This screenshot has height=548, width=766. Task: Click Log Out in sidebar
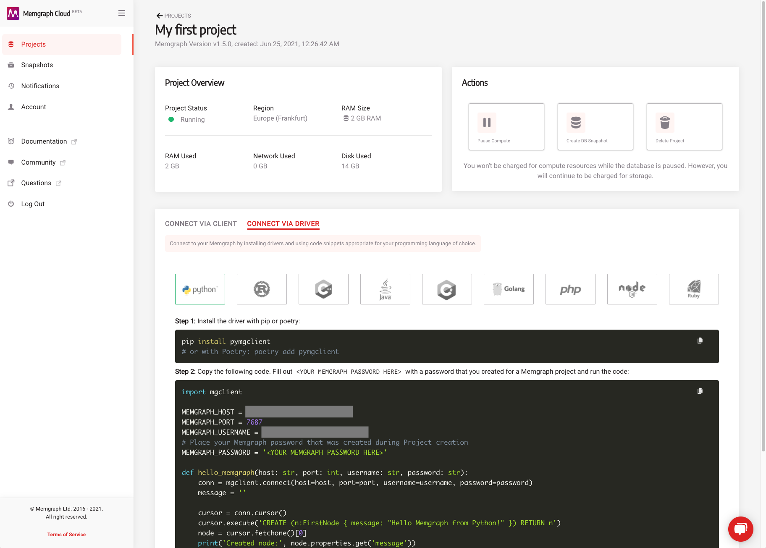[33, 204]
